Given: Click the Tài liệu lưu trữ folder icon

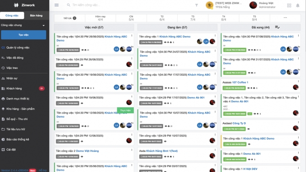Looking at the screenshot, I should (3, 129).
